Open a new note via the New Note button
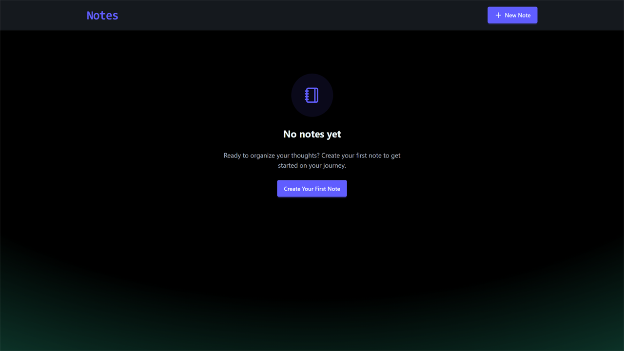Image resolution: width=624 pixels, height=351 pixels. click(512, 15)
